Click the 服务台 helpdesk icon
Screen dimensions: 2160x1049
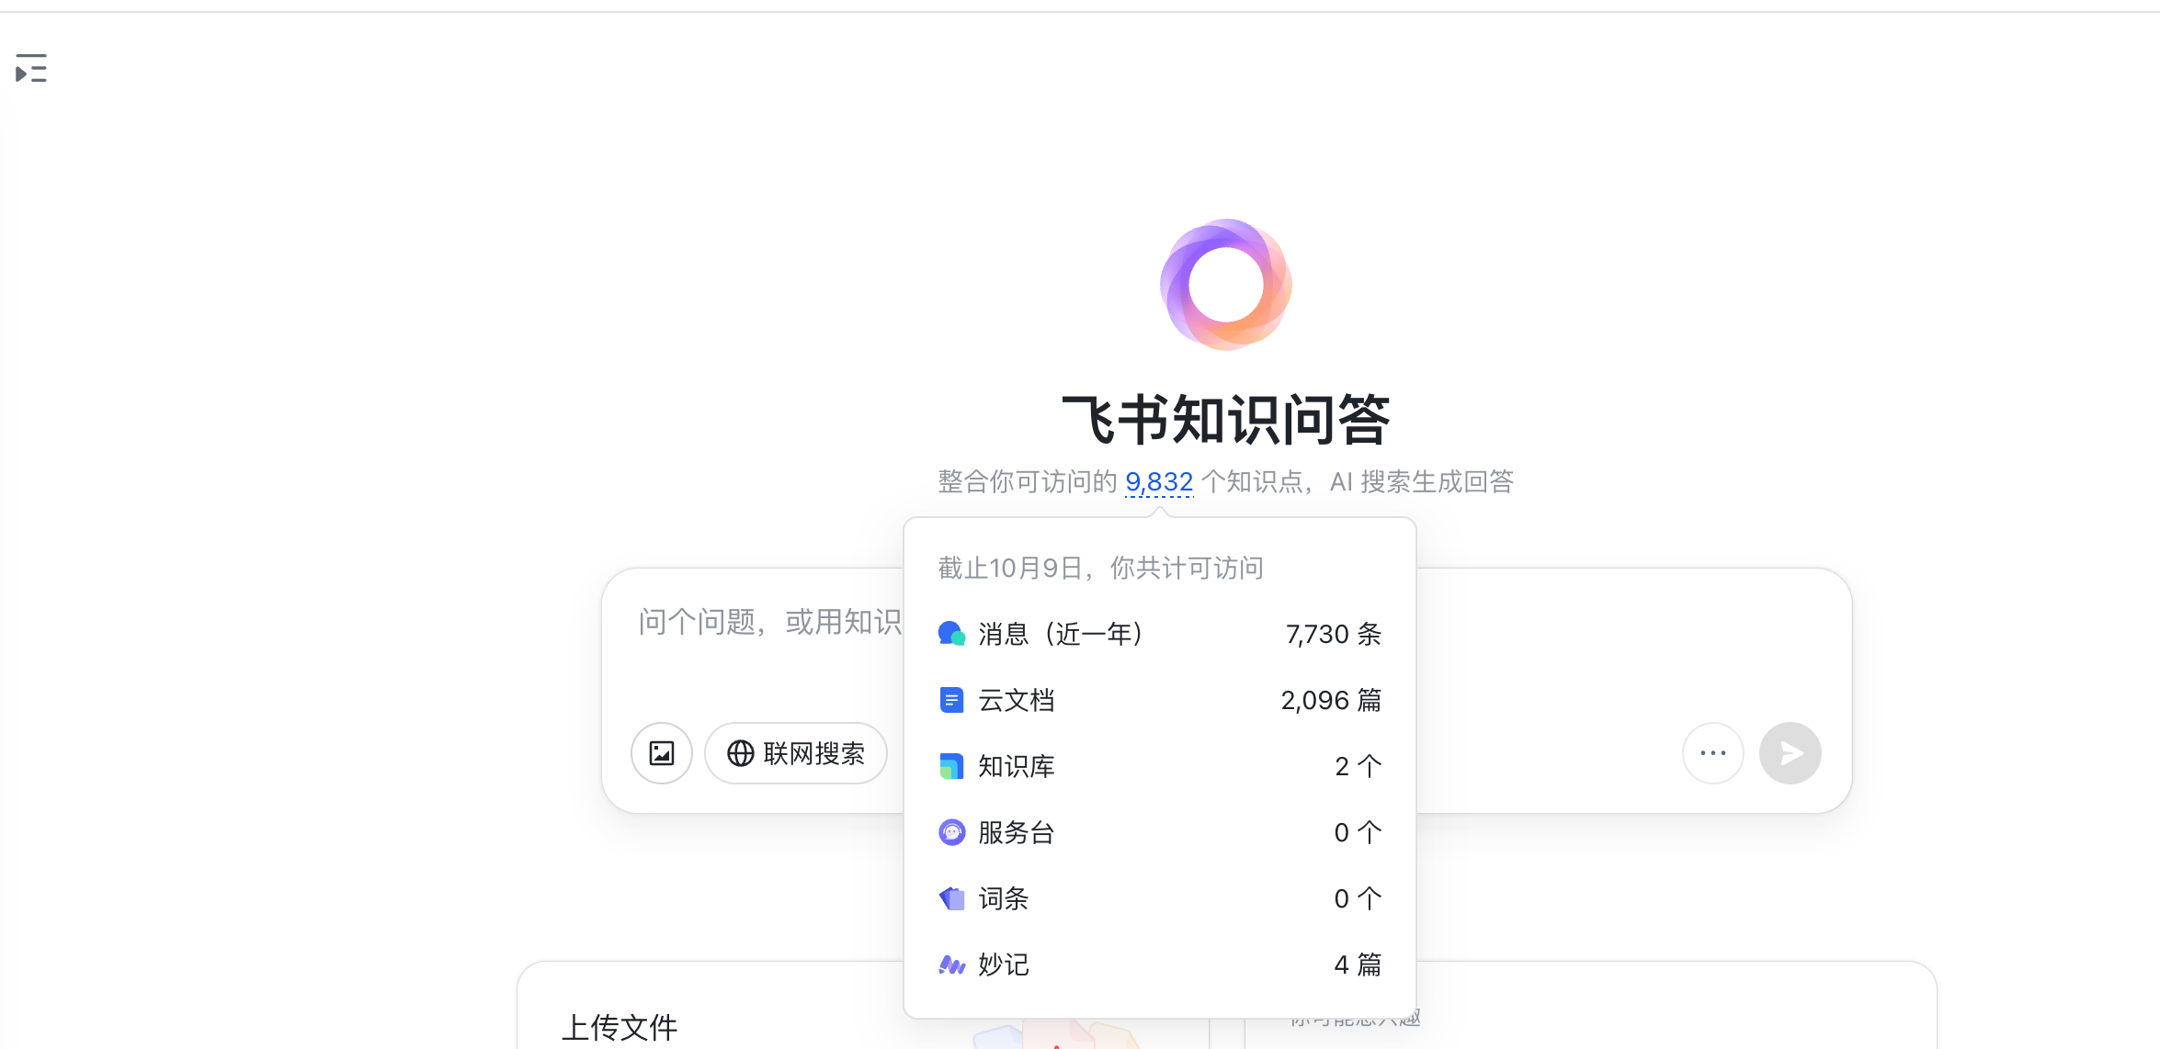point(951,832)
